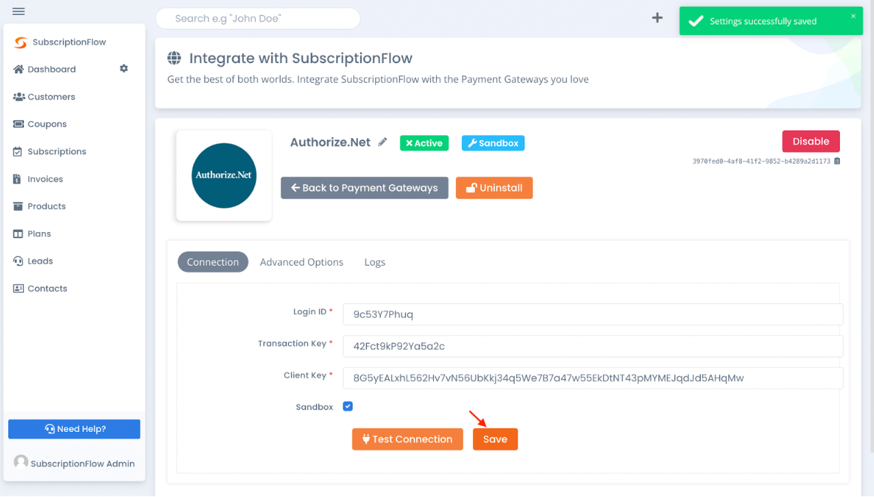Switch to the Advanced Options tab

pyautogui.click(x=302, y=262)
